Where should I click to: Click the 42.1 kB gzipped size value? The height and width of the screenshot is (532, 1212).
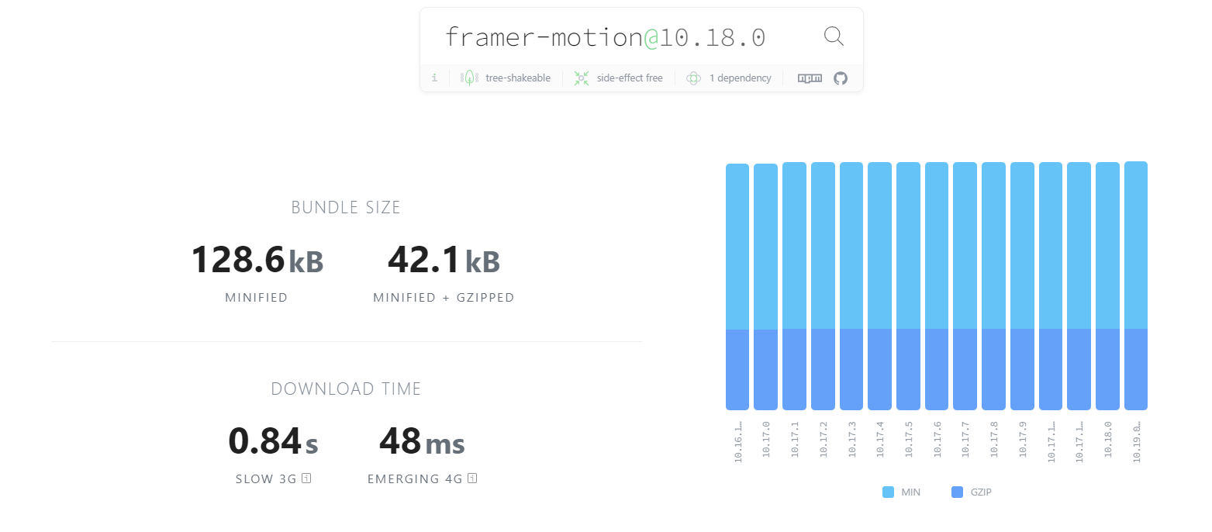coord(444,260)
